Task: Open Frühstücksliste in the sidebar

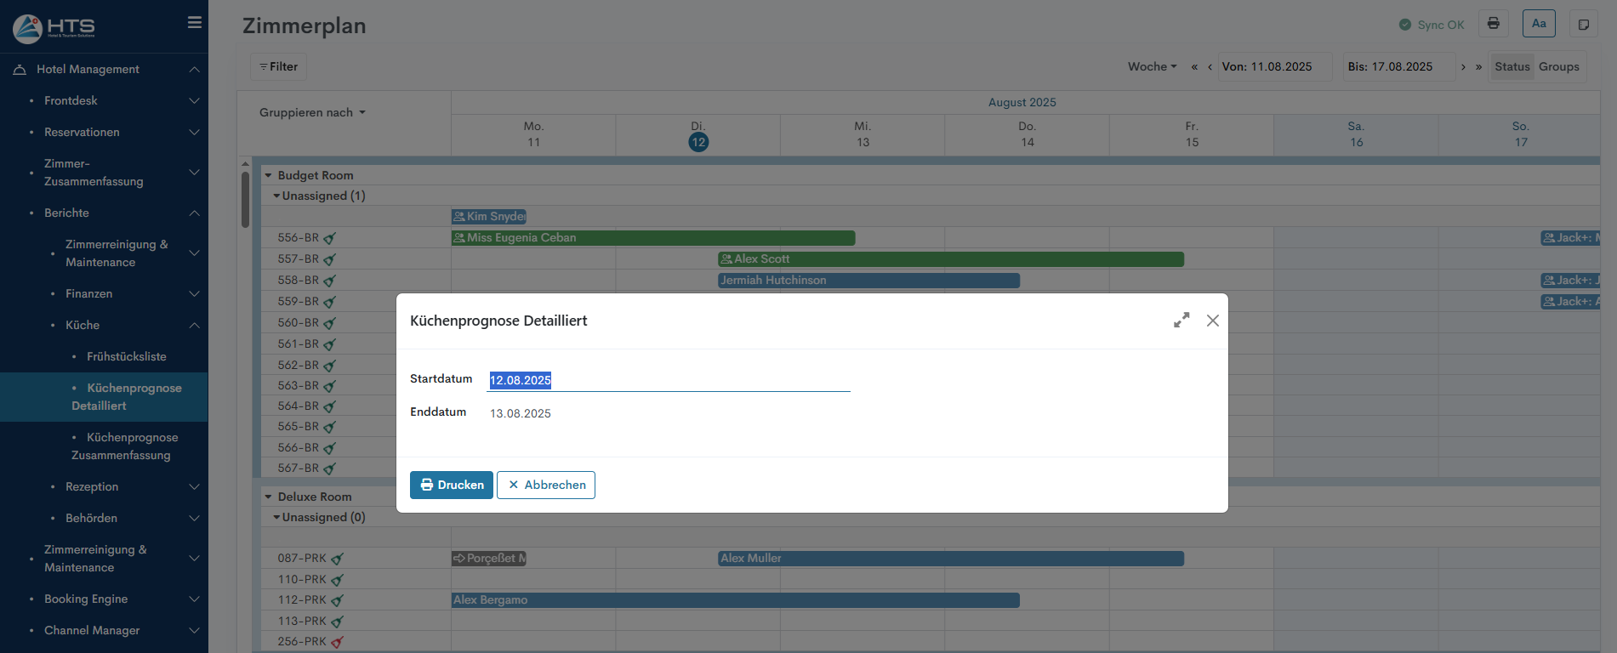Action: (x=126, y=356)
